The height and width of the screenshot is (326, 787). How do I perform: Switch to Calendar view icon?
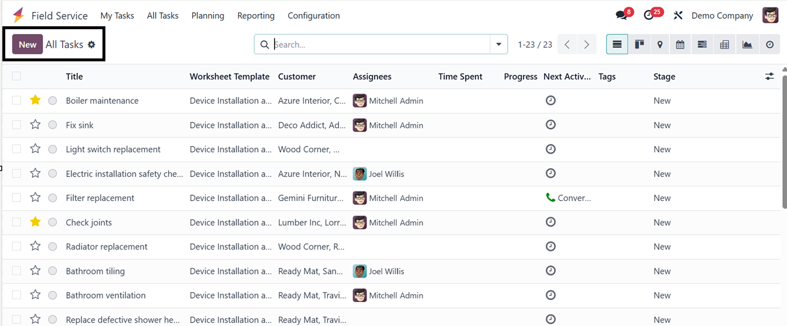pos(680,44)
